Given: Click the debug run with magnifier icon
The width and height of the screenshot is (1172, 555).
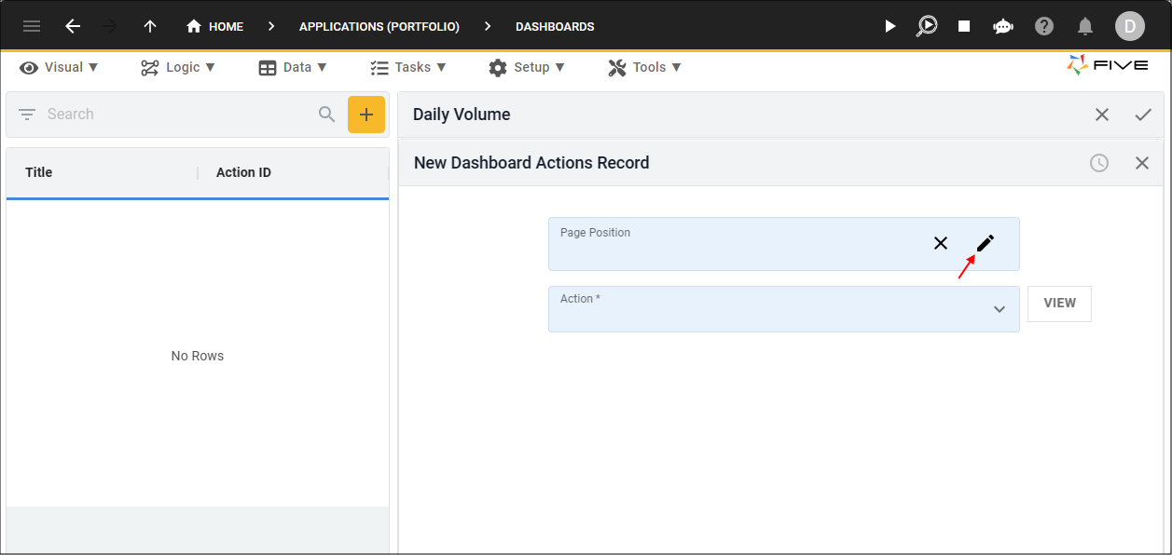Looking at the screenshot, I should click(x=927, y=26).
